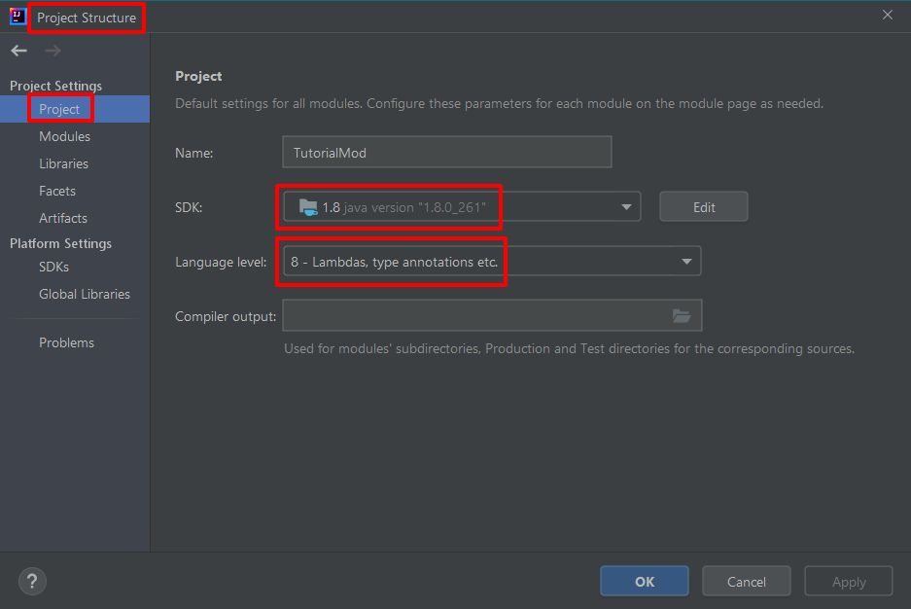Select Facets in Project Settings
Image resolution: width=911 pixels, height=609 pixels.
[57, 191]
